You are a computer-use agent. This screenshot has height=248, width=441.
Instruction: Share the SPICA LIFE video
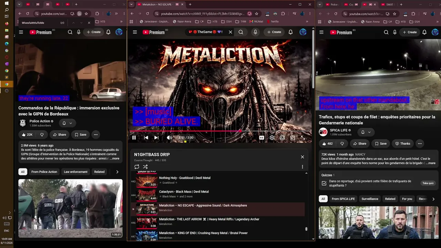point(359,144)
